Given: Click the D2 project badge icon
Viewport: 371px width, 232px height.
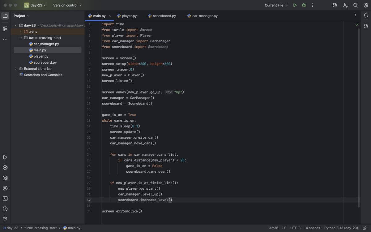Looking at the screenshot, I should [x=27, y=5].
